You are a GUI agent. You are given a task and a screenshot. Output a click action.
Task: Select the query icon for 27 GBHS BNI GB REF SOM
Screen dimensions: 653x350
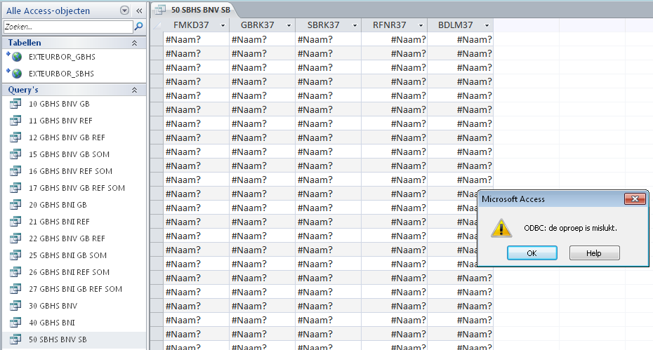[x=15, y=289]
